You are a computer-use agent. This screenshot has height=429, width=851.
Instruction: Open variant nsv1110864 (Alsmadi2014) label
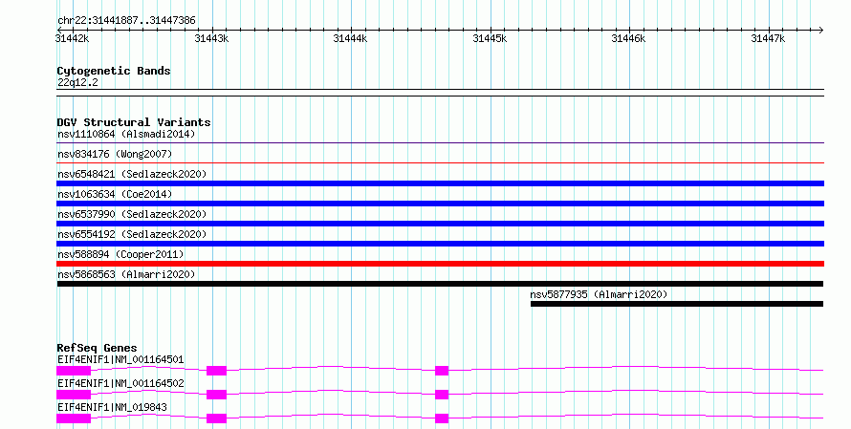click(126, 134)
